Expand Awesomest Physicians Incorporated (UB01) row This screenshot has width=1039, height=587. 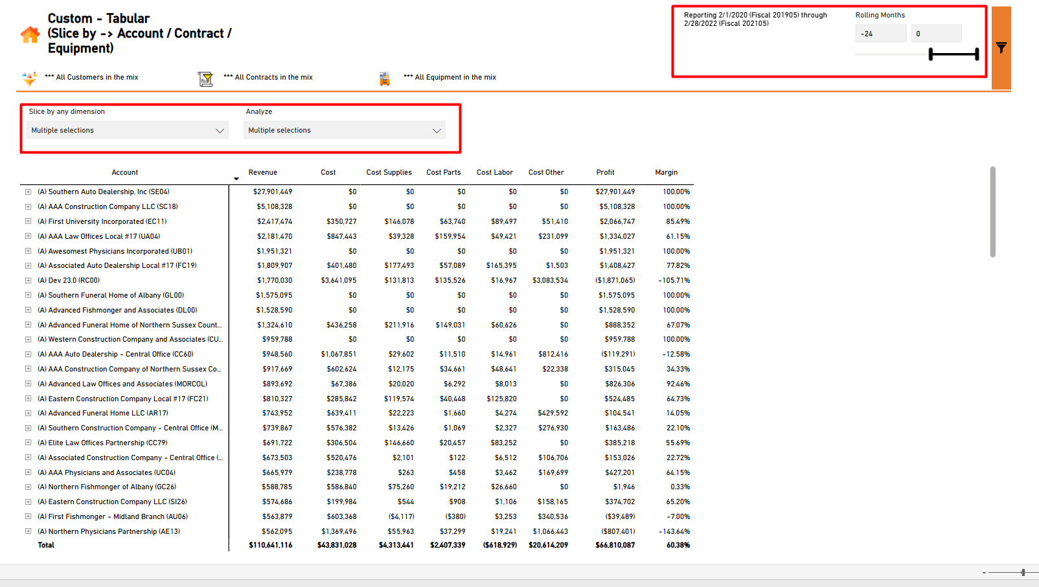point(29,251)
